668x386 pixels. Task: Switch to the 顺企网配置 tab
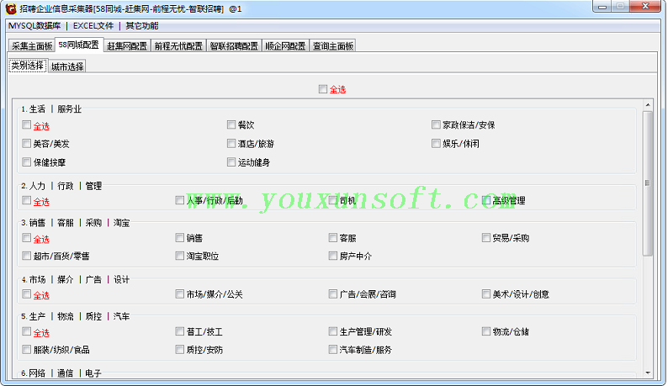point(285,46)
